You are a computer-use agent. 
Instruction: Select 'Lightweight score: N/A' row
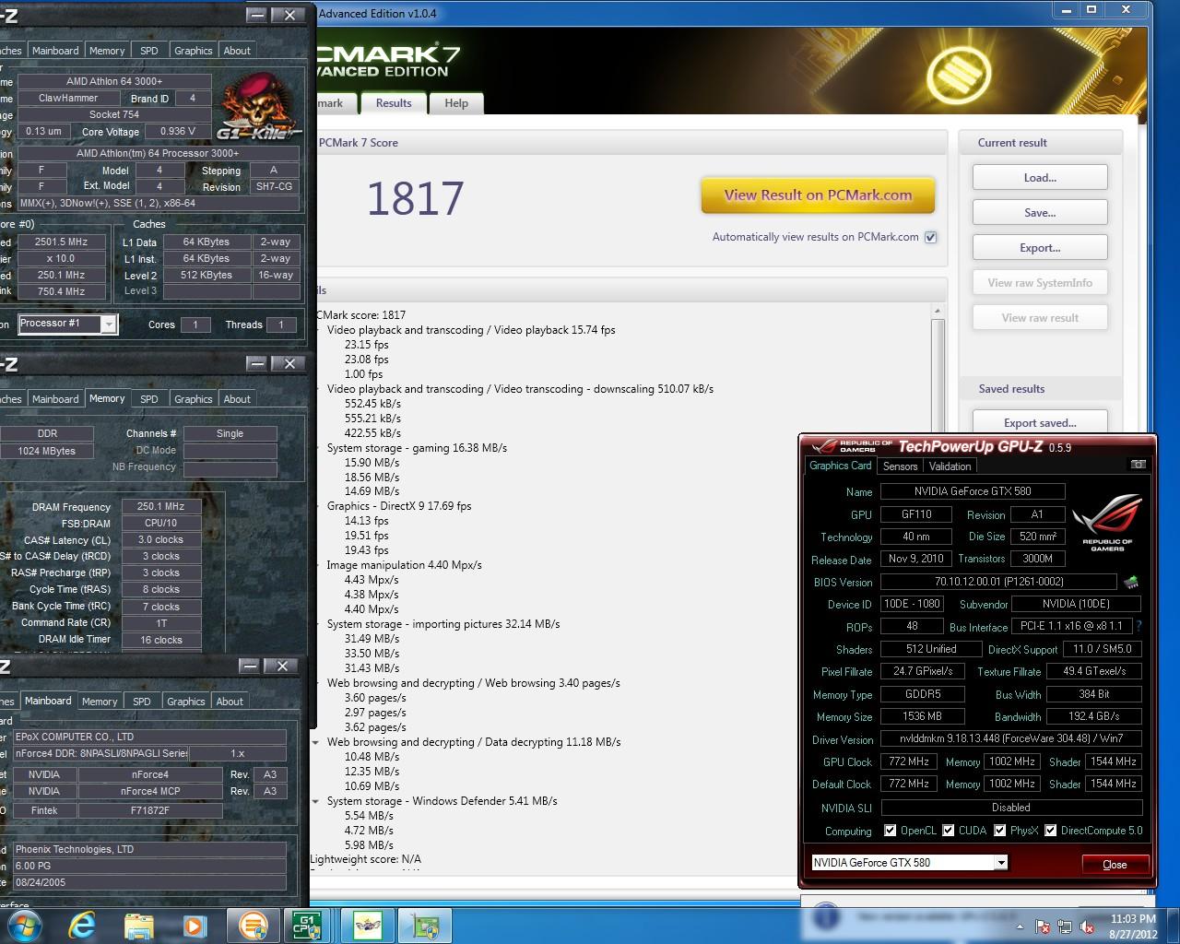pyautogui.click(x=365, y=859)
